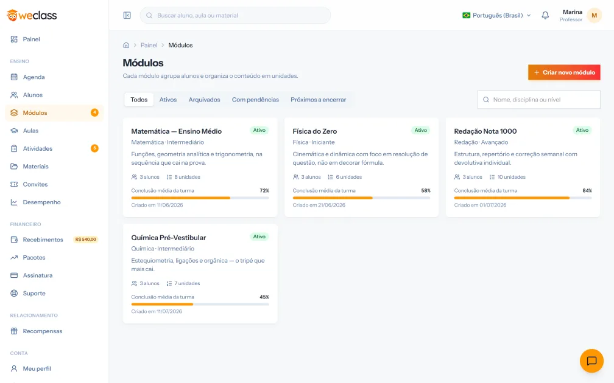Click the weclass owl logo
This screenshot has width=614, height=383.
point(32,15)
